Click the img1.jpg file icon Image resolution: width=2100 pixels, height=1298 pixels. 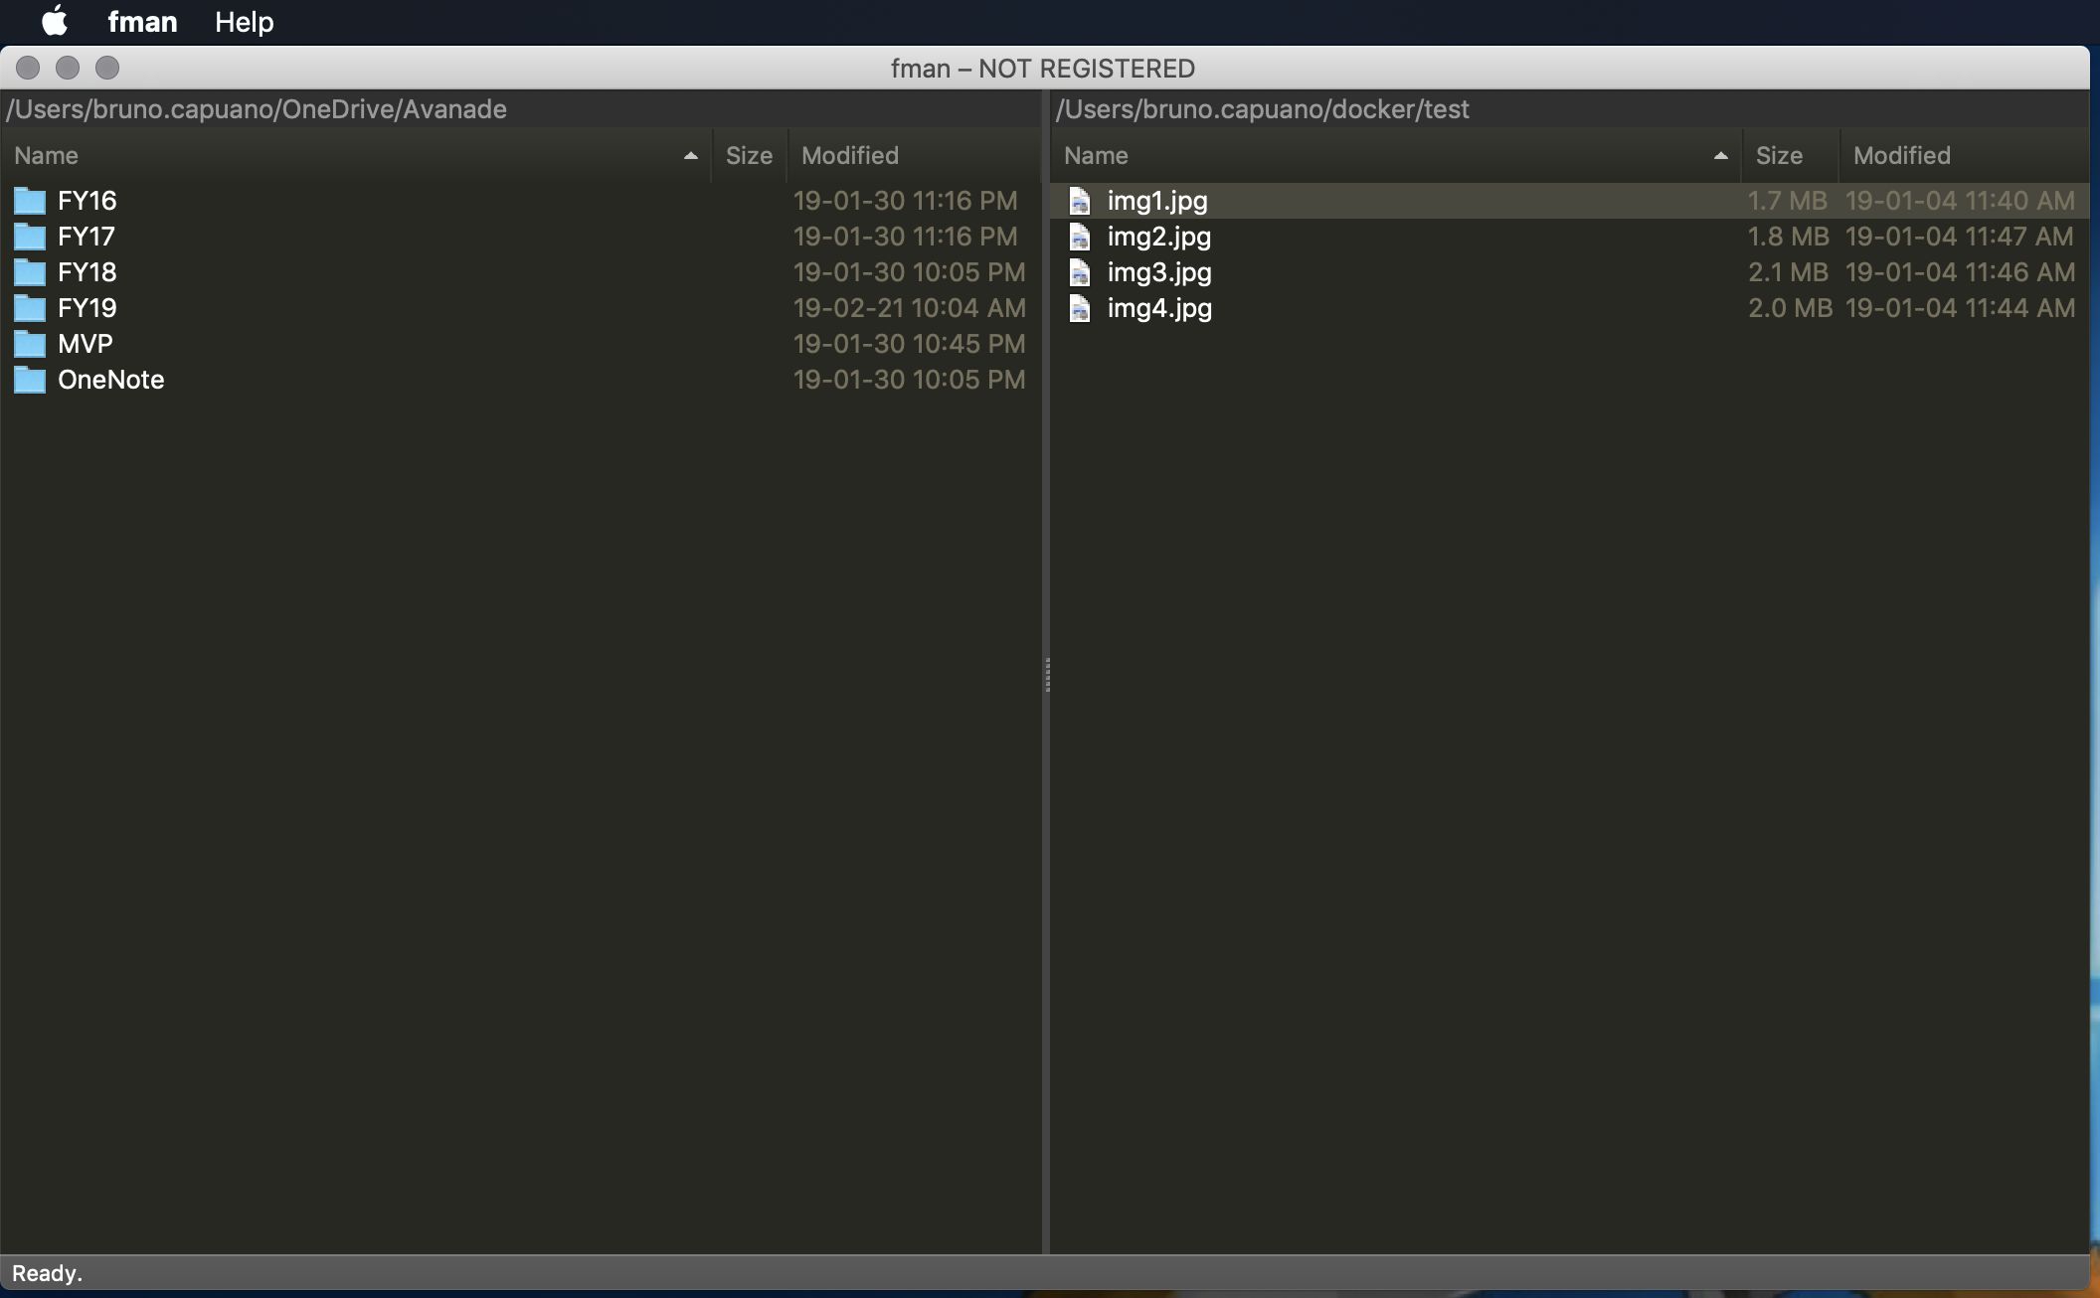[1080, 202]
